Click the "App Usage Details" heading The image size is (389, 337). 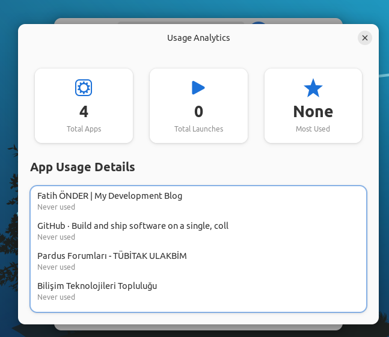(82, 167)
